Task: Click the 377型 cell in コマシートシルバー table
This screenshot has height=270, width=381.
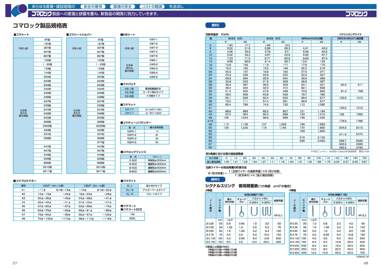Action: 101,142
